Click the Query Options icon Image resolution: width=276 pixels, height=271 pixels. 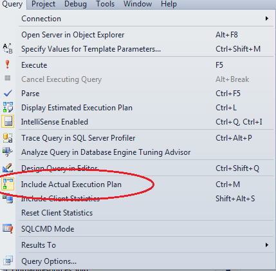(x=8, y=261)
